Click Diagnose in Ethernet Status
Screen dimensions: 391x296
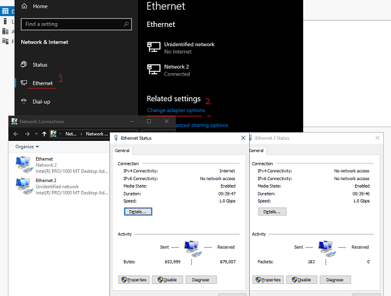pos(201,279)
